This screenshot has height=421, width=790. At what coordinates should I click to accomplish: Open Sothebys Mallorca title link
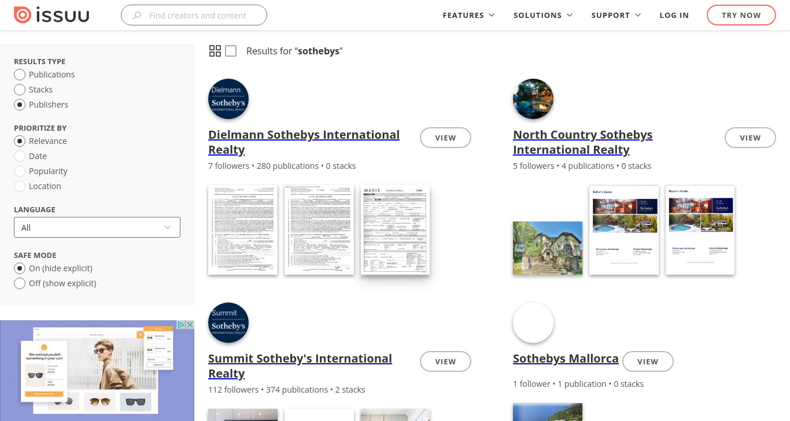566,359
